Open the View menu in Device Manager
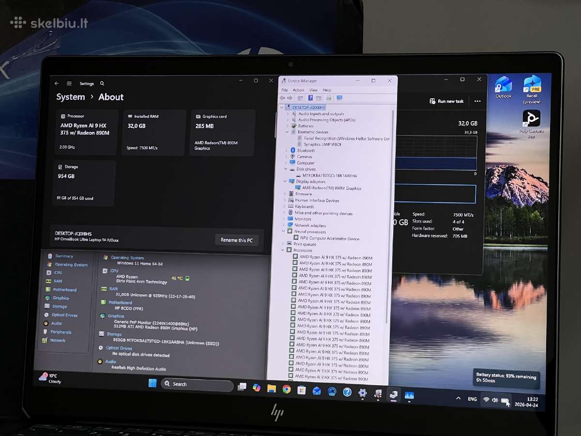Screen dimensions: 581x436 click(x=313, y=90)
